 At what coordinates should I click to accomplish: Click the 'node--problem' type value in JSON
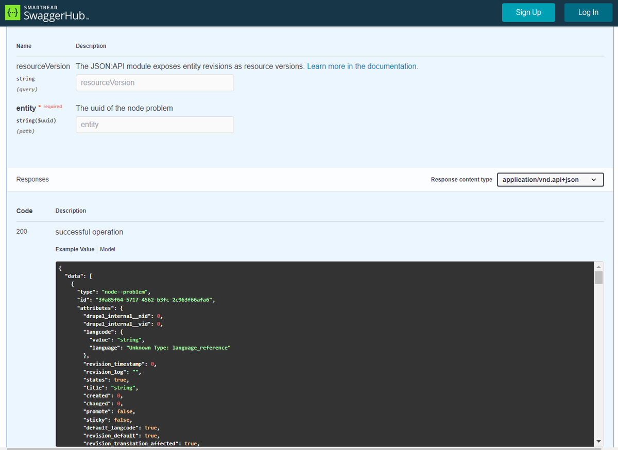point(126,292)
